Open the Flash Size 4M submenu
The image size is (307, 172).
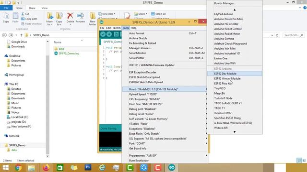pyautogui.click(x=165, y=104)
